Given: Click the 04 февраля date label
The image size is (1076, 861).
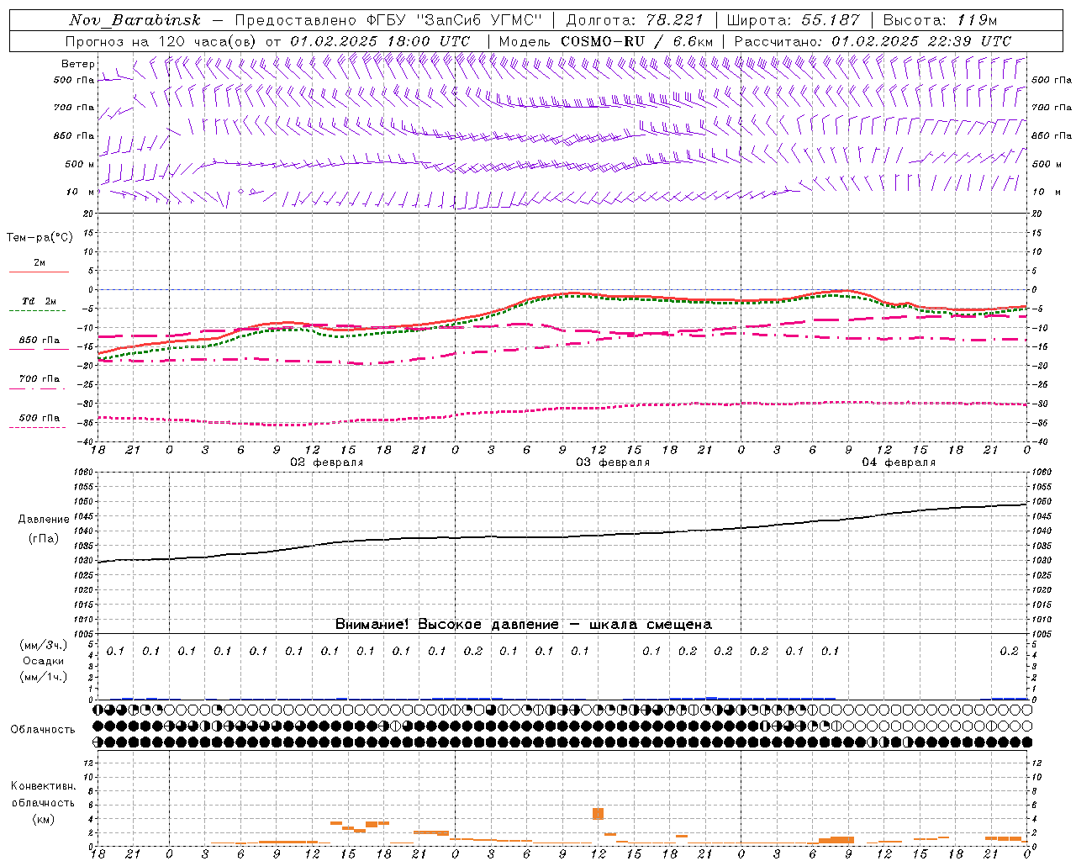Looking at the screenshot, I should [x=899, y=462].
